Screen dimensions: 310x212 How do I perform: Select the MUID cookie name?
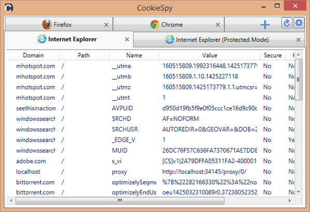coord(120,151)
